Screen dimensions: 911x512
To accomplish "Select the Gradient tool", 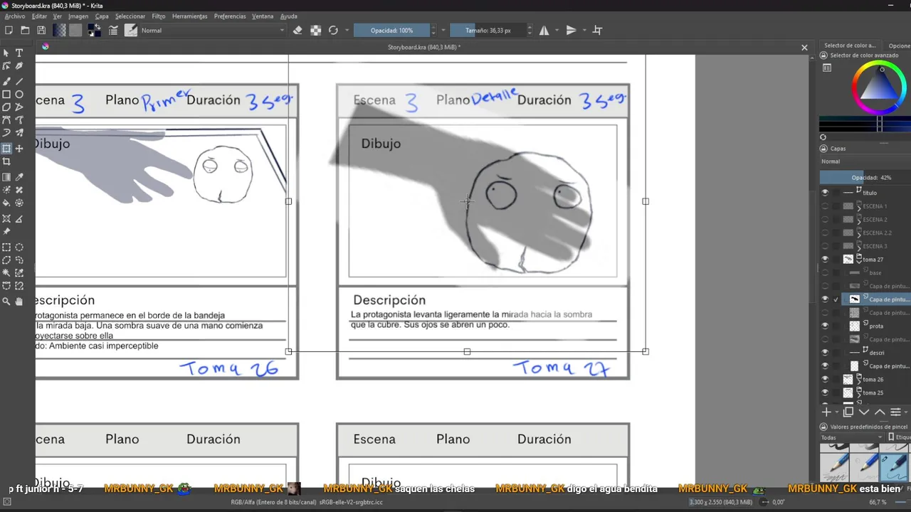I will point(6,177).
